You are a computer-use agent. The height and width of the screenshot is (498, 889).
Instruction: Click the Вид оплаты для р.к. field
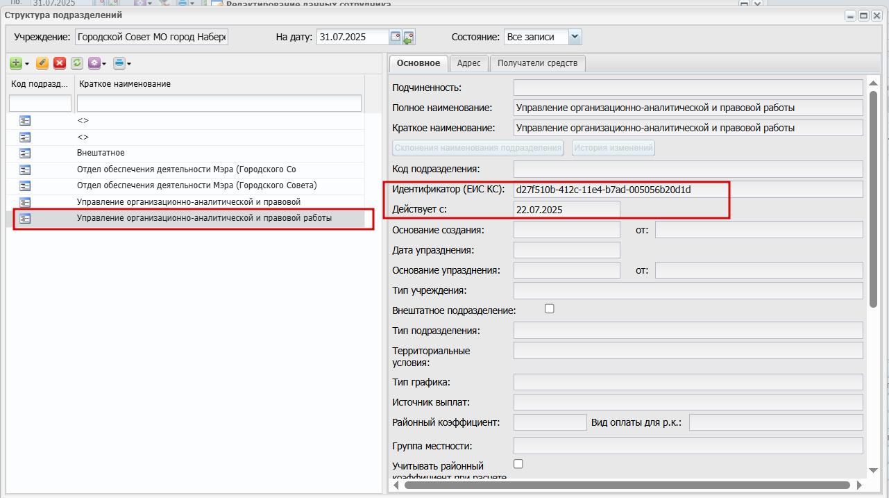(777, 422)
